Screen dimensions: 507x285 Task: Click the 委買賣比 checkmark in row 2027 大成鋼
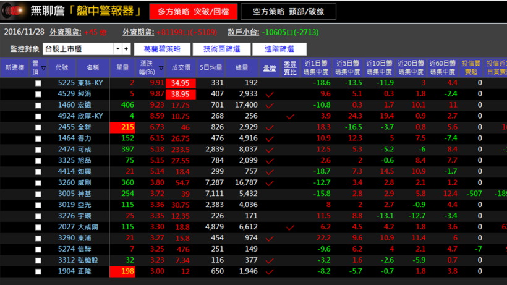click(290, 228)
